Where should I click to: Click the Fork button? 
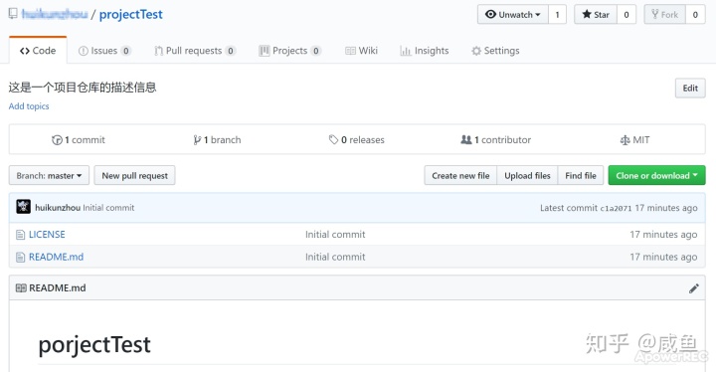click(665, 14)
